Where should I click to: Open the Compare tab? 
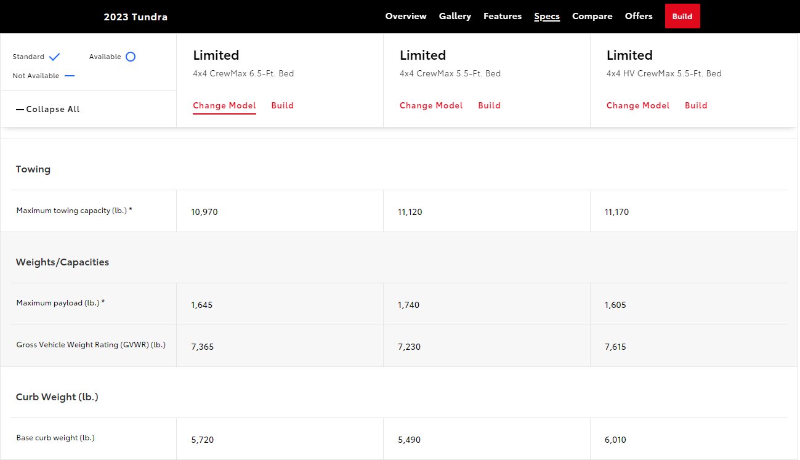(x=592, y=17)
